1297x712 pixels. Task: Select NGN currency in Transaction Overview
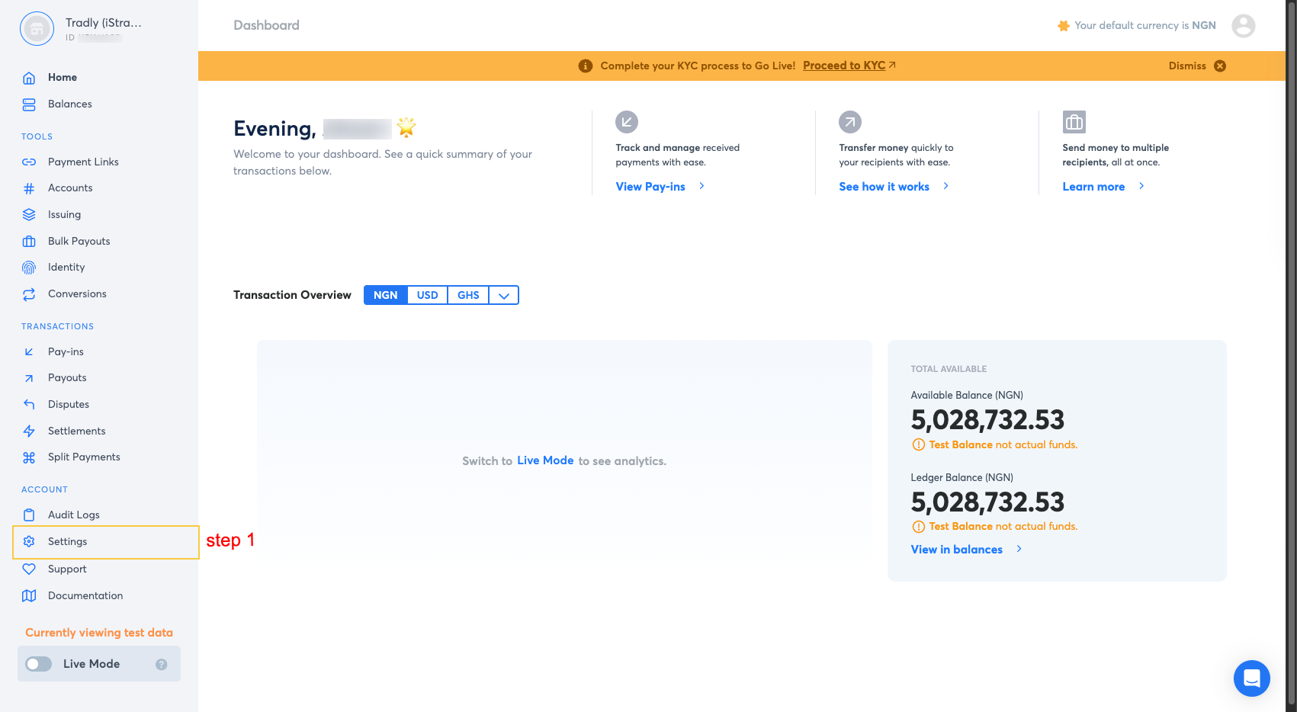pyautogui.click(x=385, y=296)
